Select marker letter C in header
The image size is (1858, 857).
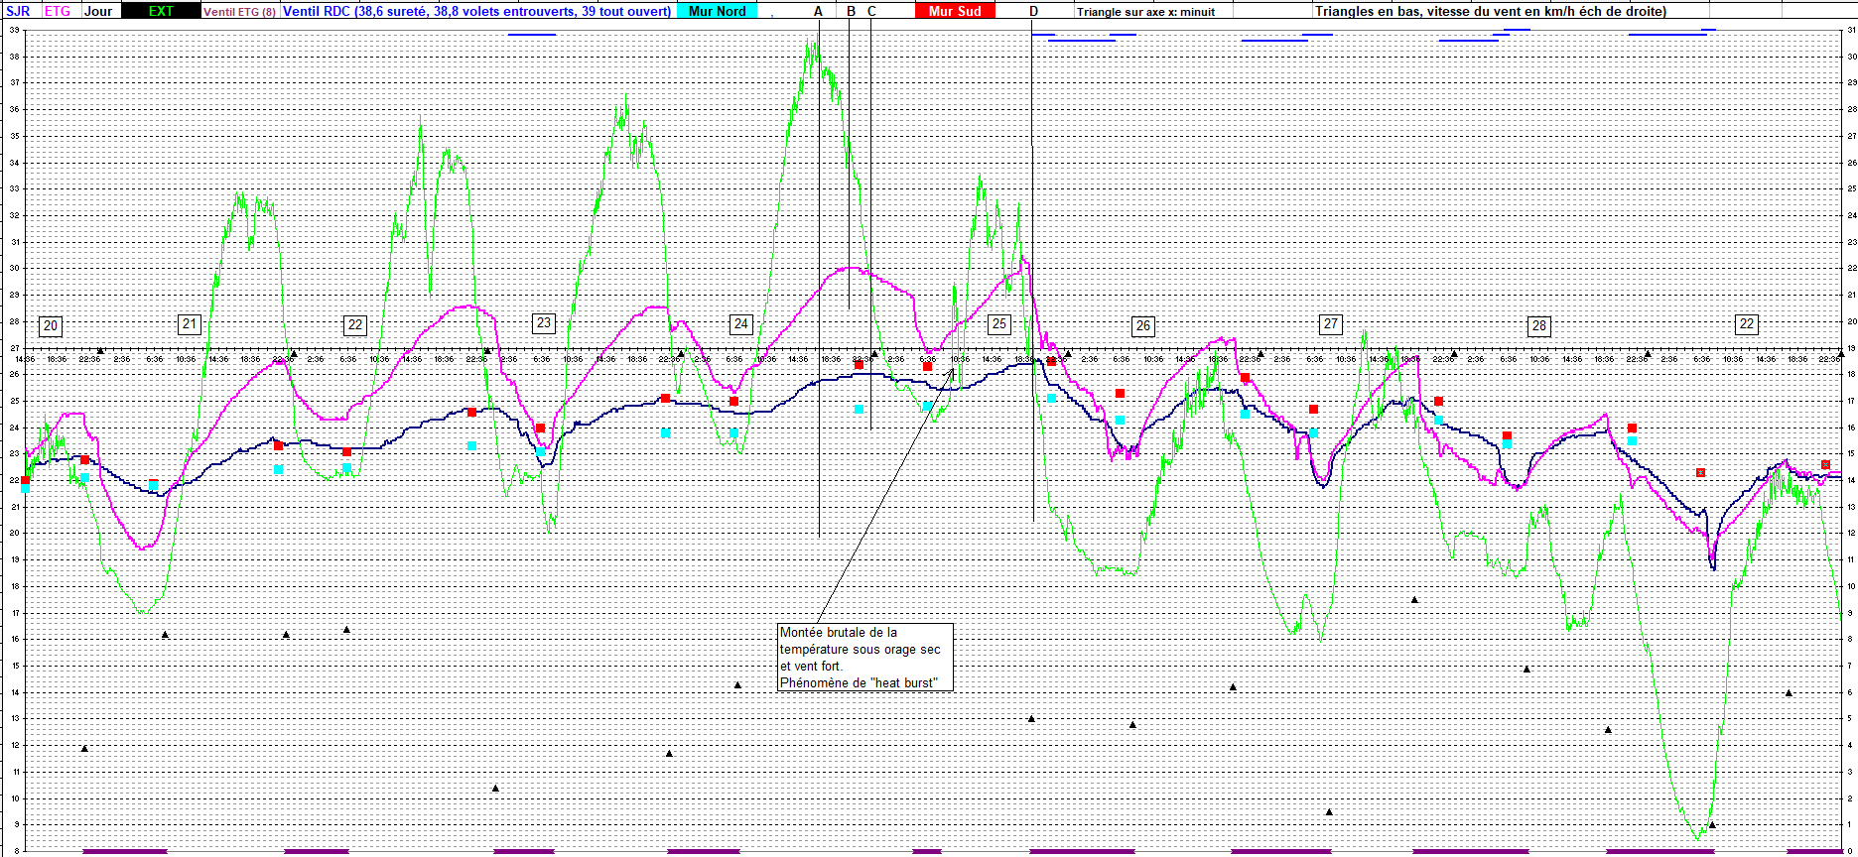click(x=871, y=11)
